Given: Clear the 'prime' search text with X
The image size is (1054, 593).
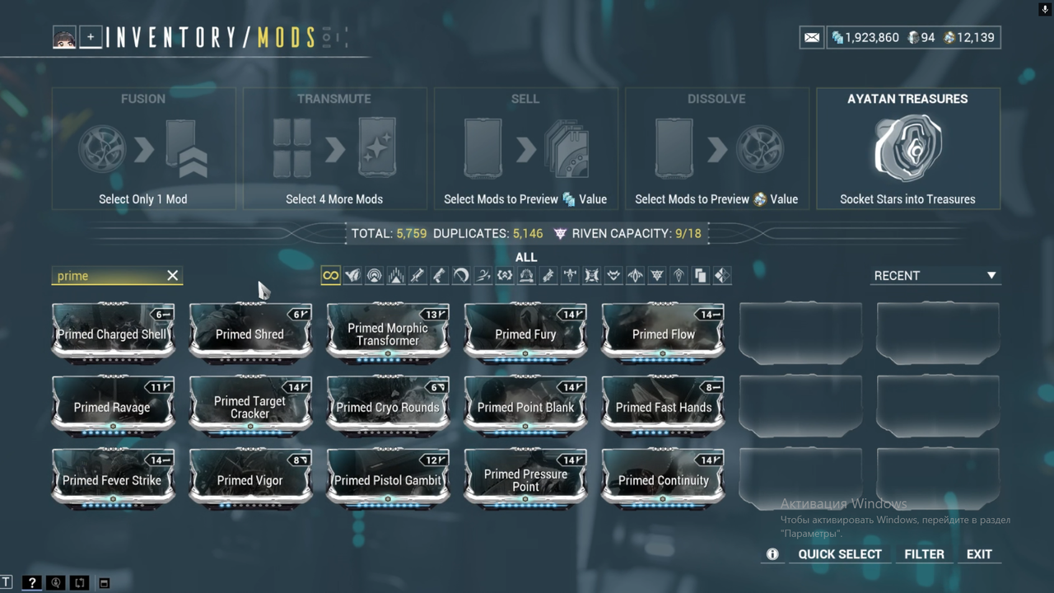Looking at the screenshot, I should [172, 276].
